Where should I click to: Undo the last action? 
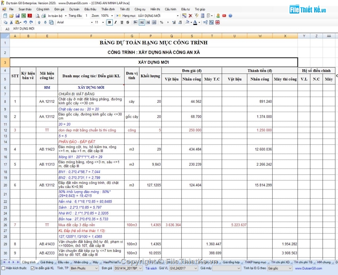click(25, 22)
